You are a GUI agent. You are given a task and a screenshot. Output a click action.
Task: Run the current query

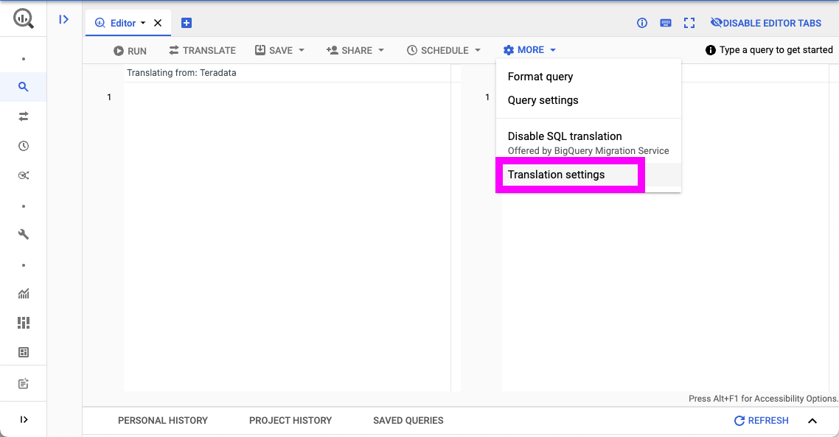tap(130, 50)
